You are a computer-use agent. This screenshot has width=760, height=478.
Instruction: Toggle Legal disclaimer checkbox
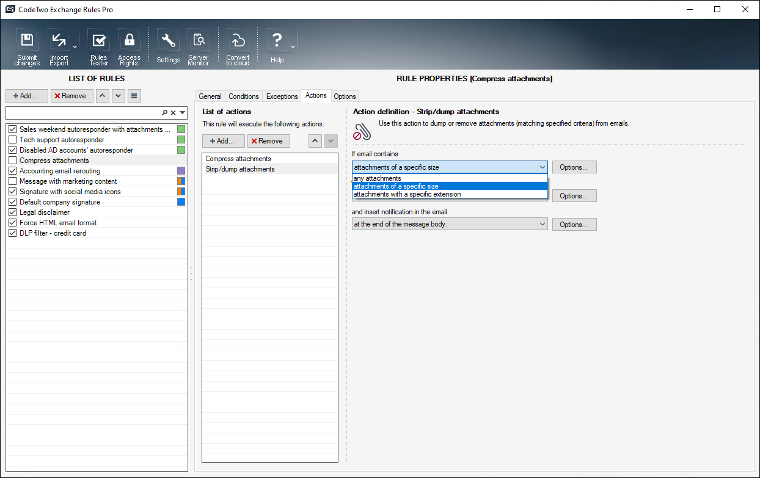coord(12,212)
